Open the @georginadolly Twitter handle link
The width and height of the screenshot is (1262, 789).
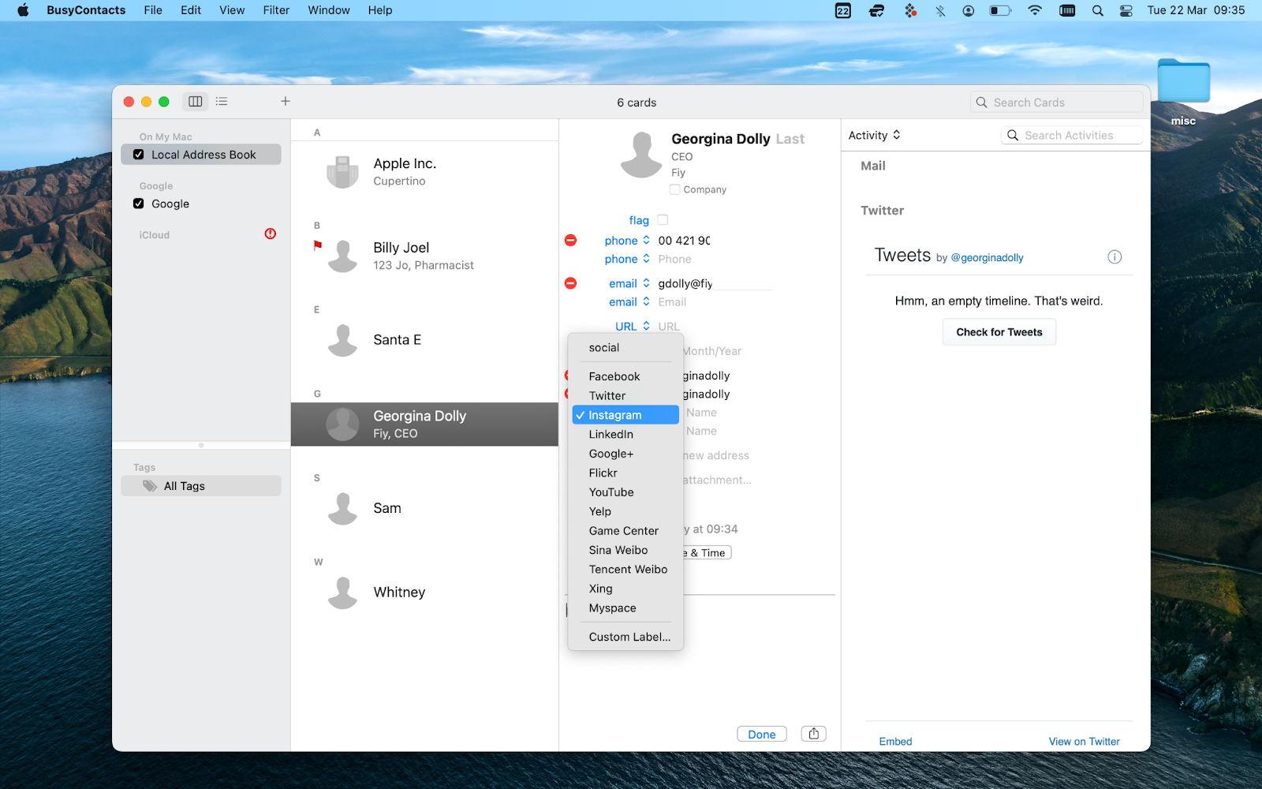(x=987, y=258)
